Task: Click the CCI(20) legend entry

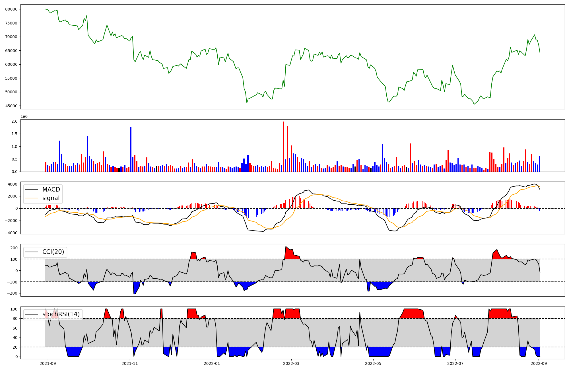Action: 53,252
